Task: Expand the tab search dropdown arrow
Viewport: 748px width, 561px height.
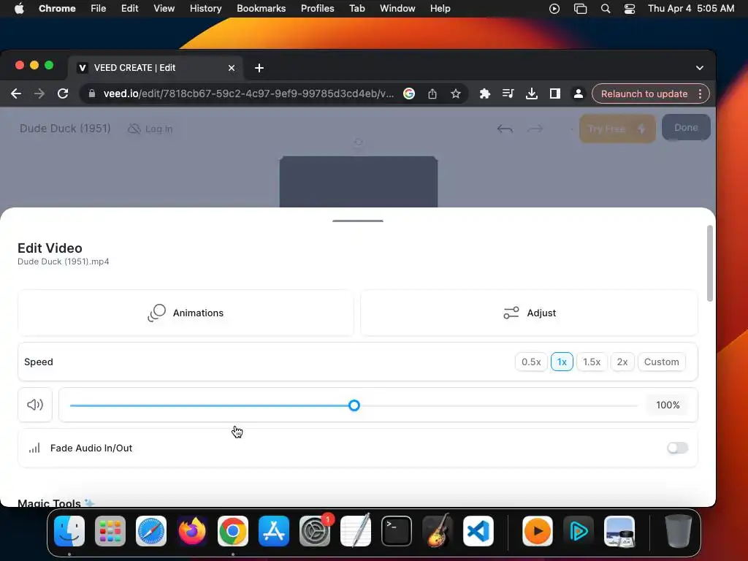Action: click(x=699, y=68)
